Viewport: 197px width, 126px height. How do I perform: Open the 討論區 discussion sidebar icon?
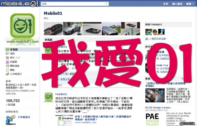[7, 62]
